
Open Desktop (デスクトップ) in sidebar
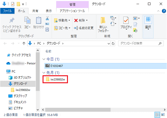tap(17, 96)
